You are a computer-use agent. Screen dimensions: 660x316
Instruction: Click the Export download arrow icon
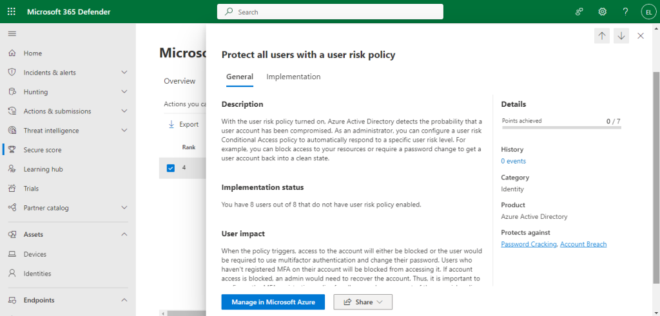(x=171, y=124)
